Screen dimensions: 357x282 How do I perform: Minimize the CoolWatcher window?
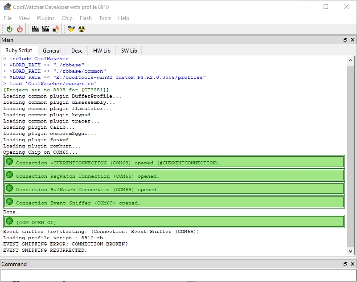[x=306, y=7]
